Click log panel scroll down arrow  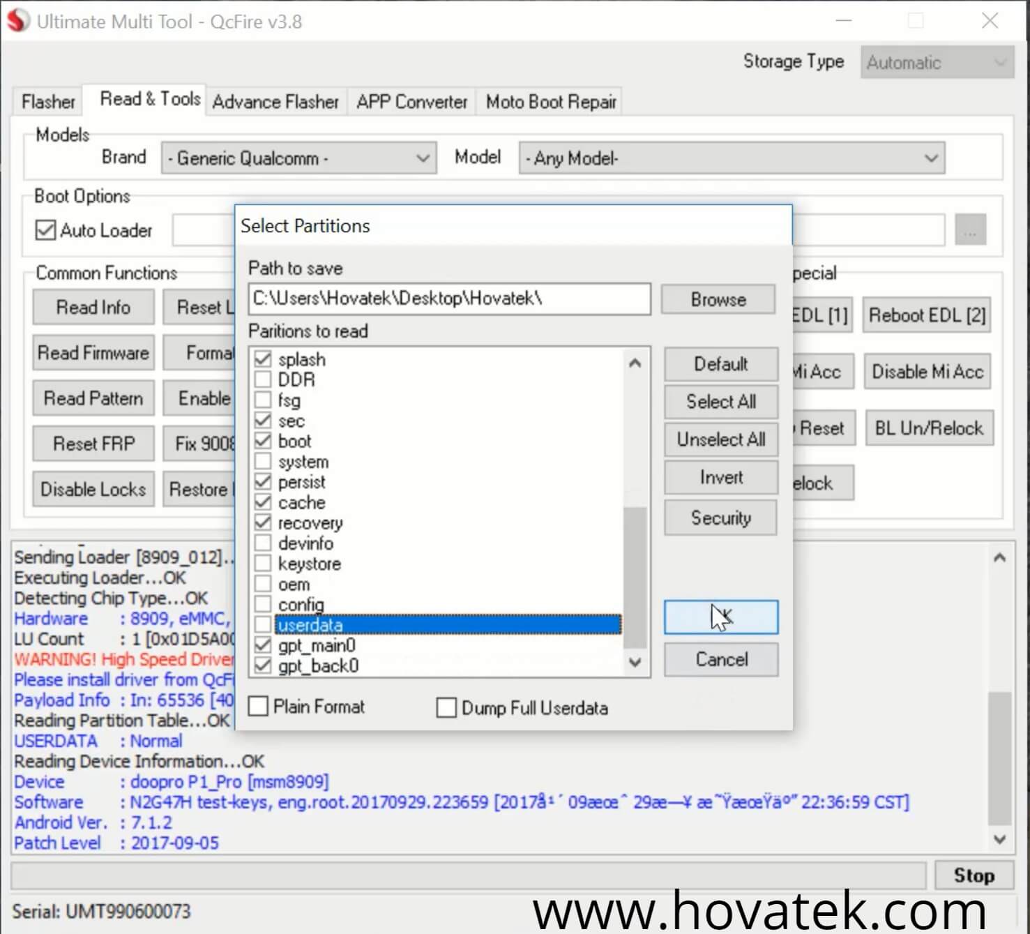(999, 839)
